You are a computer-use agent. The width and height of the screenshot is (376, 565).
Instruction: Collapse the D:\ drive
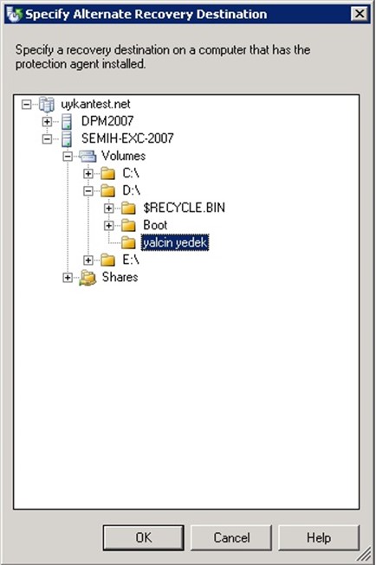(88, 190)
